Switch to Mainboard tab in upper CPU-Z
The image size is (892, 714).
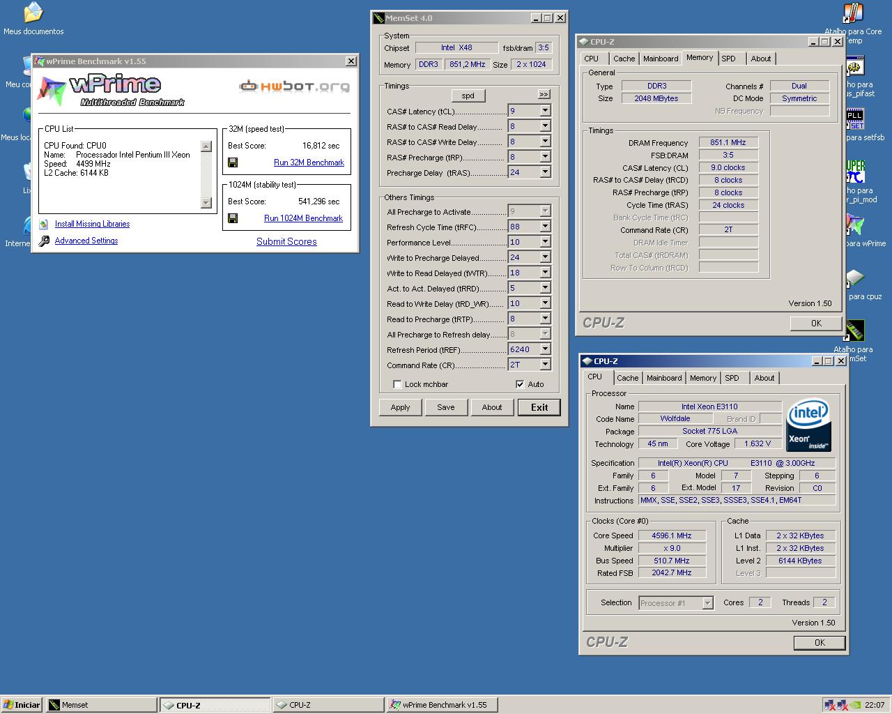661,59
